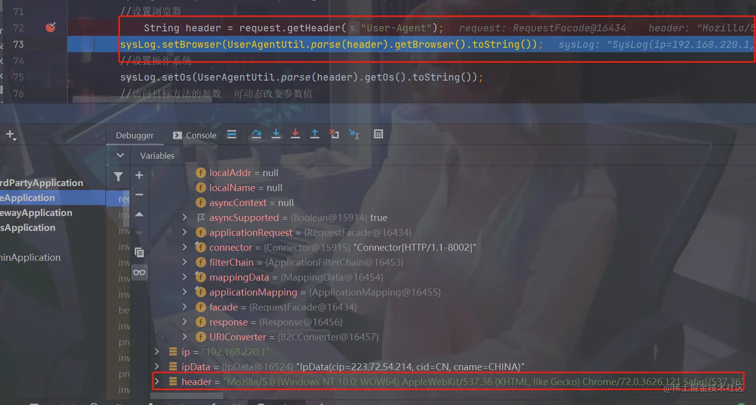Image resolution: width=756 pixels, height=405 pixels.
Task: Click the red Force Step Into icon
Action: tap(295, 134)
